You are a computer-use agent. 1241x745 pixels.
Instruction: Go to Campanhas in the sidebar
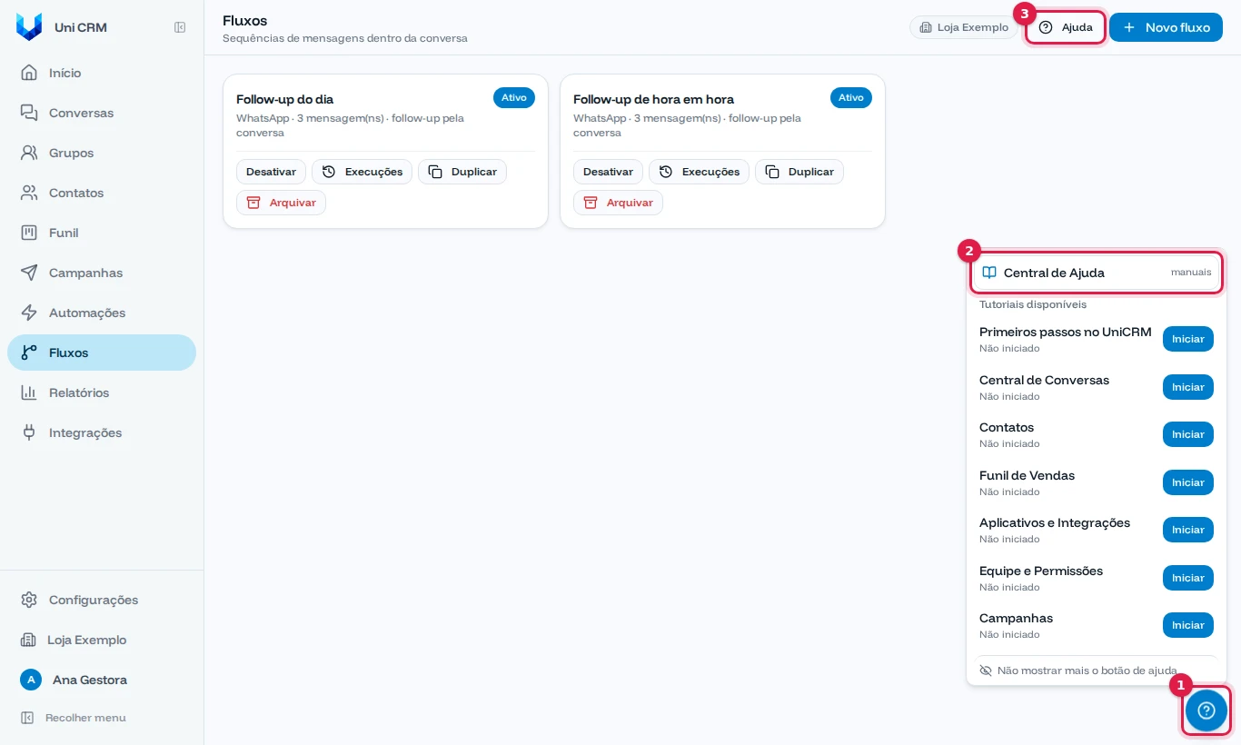click(x=102, y=273)
